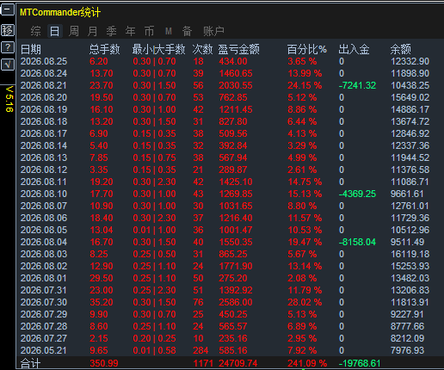Click the -4369.25 withdrawal value
The image size is (444, 370).
click(357, 194)
